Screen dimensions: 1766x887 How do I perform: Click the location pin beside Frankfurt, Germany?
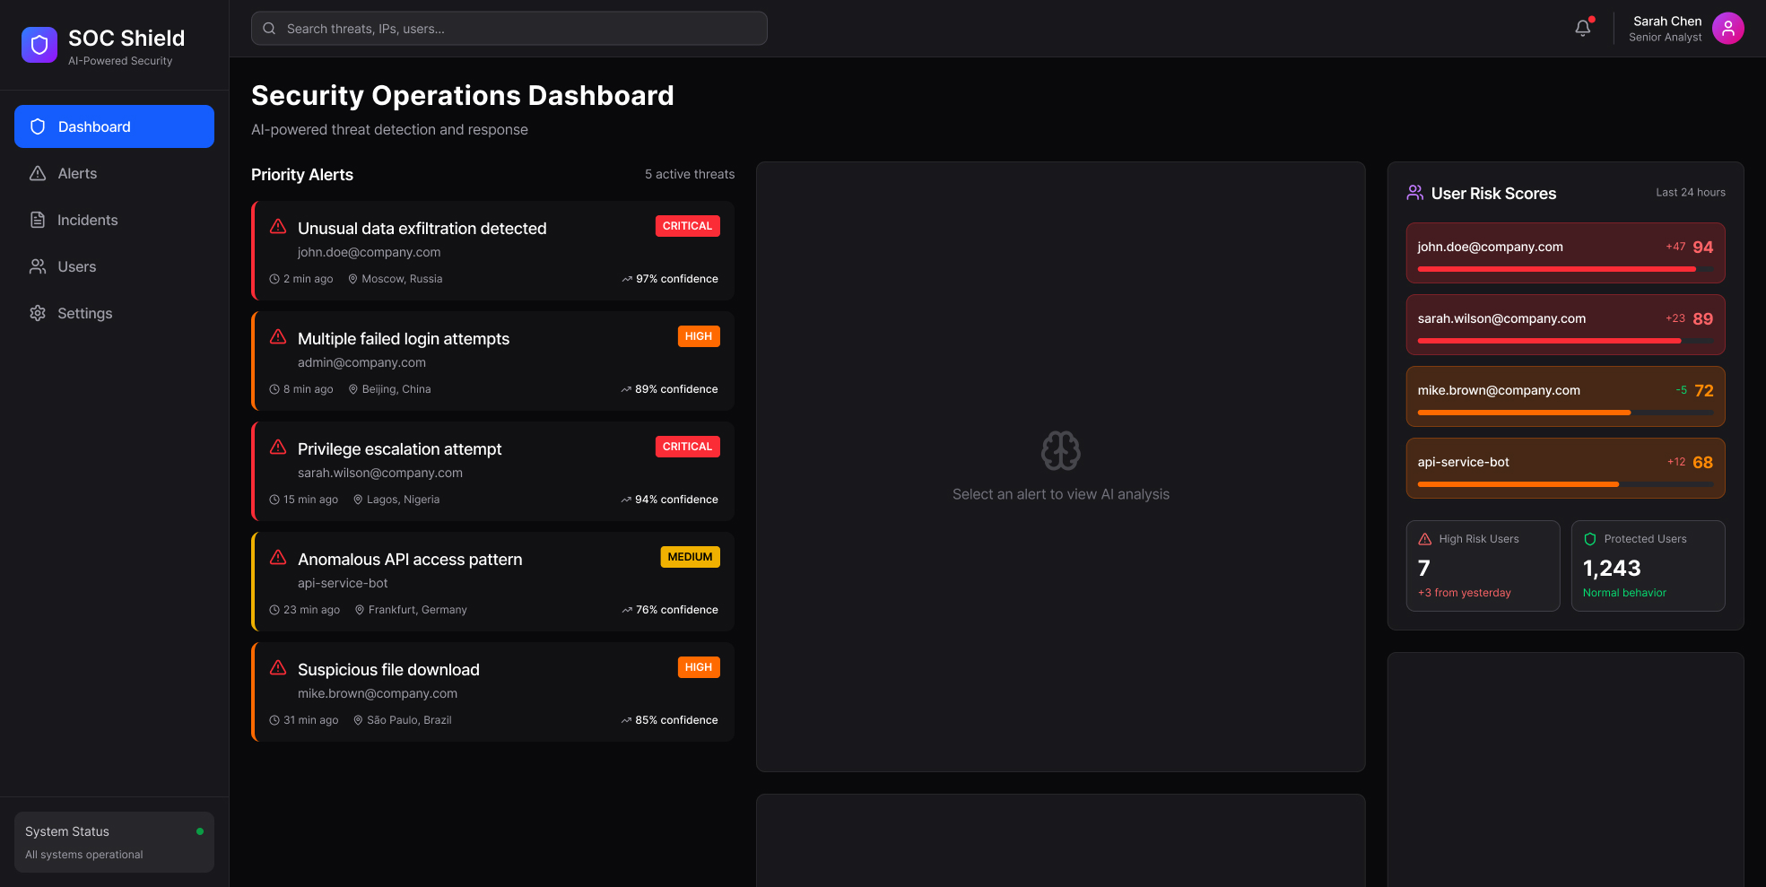point(360,610)
